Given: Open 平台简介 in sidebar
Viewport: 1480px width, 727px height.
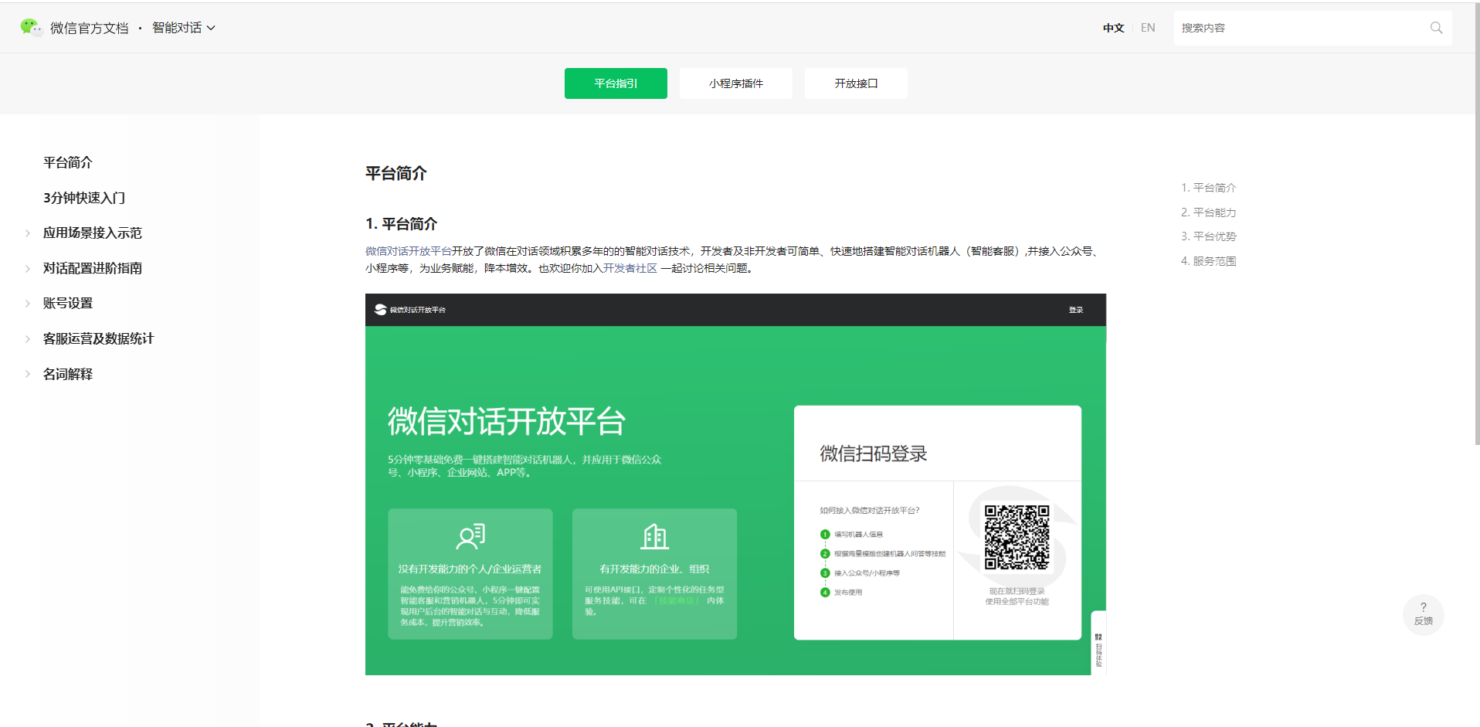Looking at the screenshot, I should pos(68,162).
